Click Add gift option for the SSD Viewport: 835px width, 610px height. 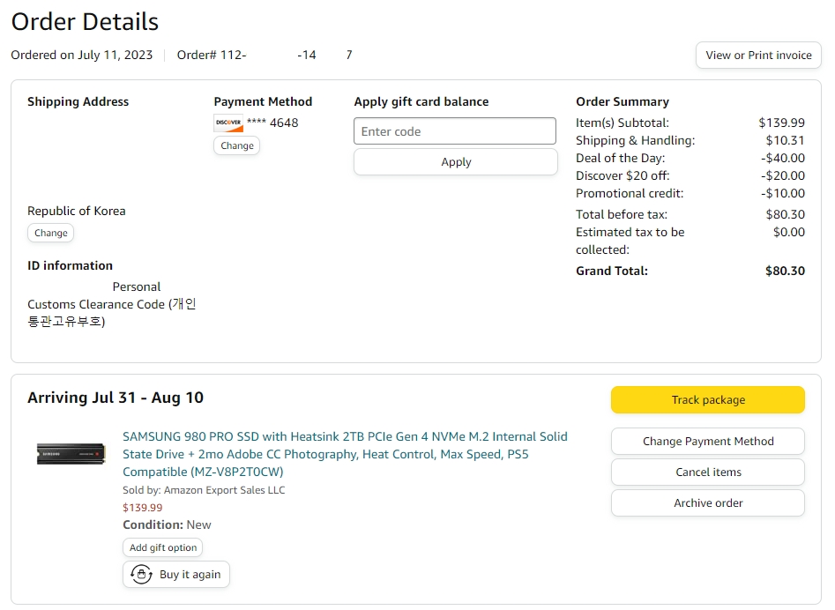[163, 548]
